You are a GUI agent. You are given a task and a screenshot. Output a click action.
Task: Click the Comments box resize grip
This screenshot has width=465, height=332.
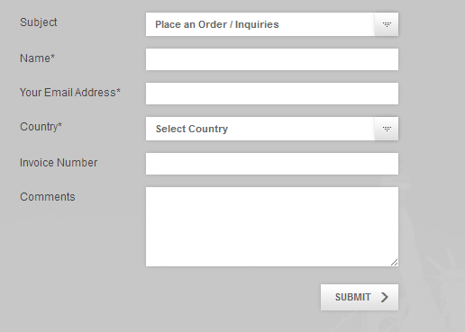pos(394,263)
